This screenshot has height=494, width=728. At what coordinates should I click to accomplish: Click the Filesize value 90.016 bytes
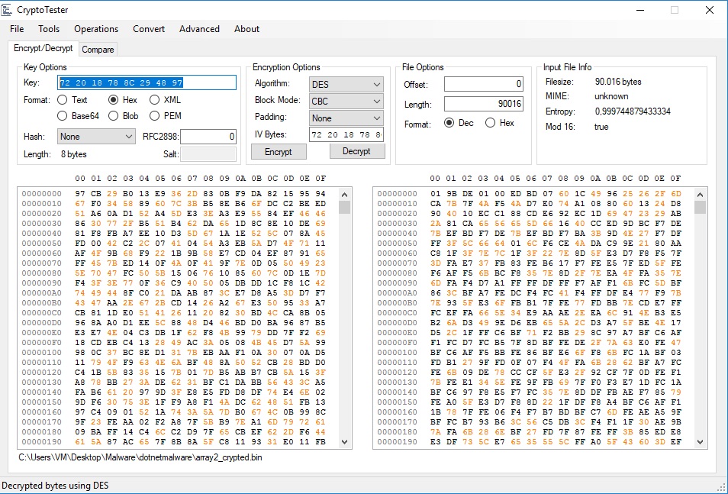click(618, 82)
